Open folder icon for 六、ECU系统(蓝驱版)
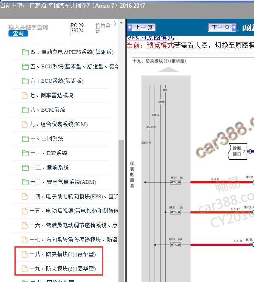Viewport: 254px width, 282px height. pyautogui.click(x=25, y=81)
